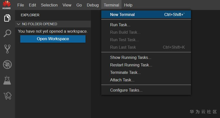Show the Source Control view

(x=7, y=49)
